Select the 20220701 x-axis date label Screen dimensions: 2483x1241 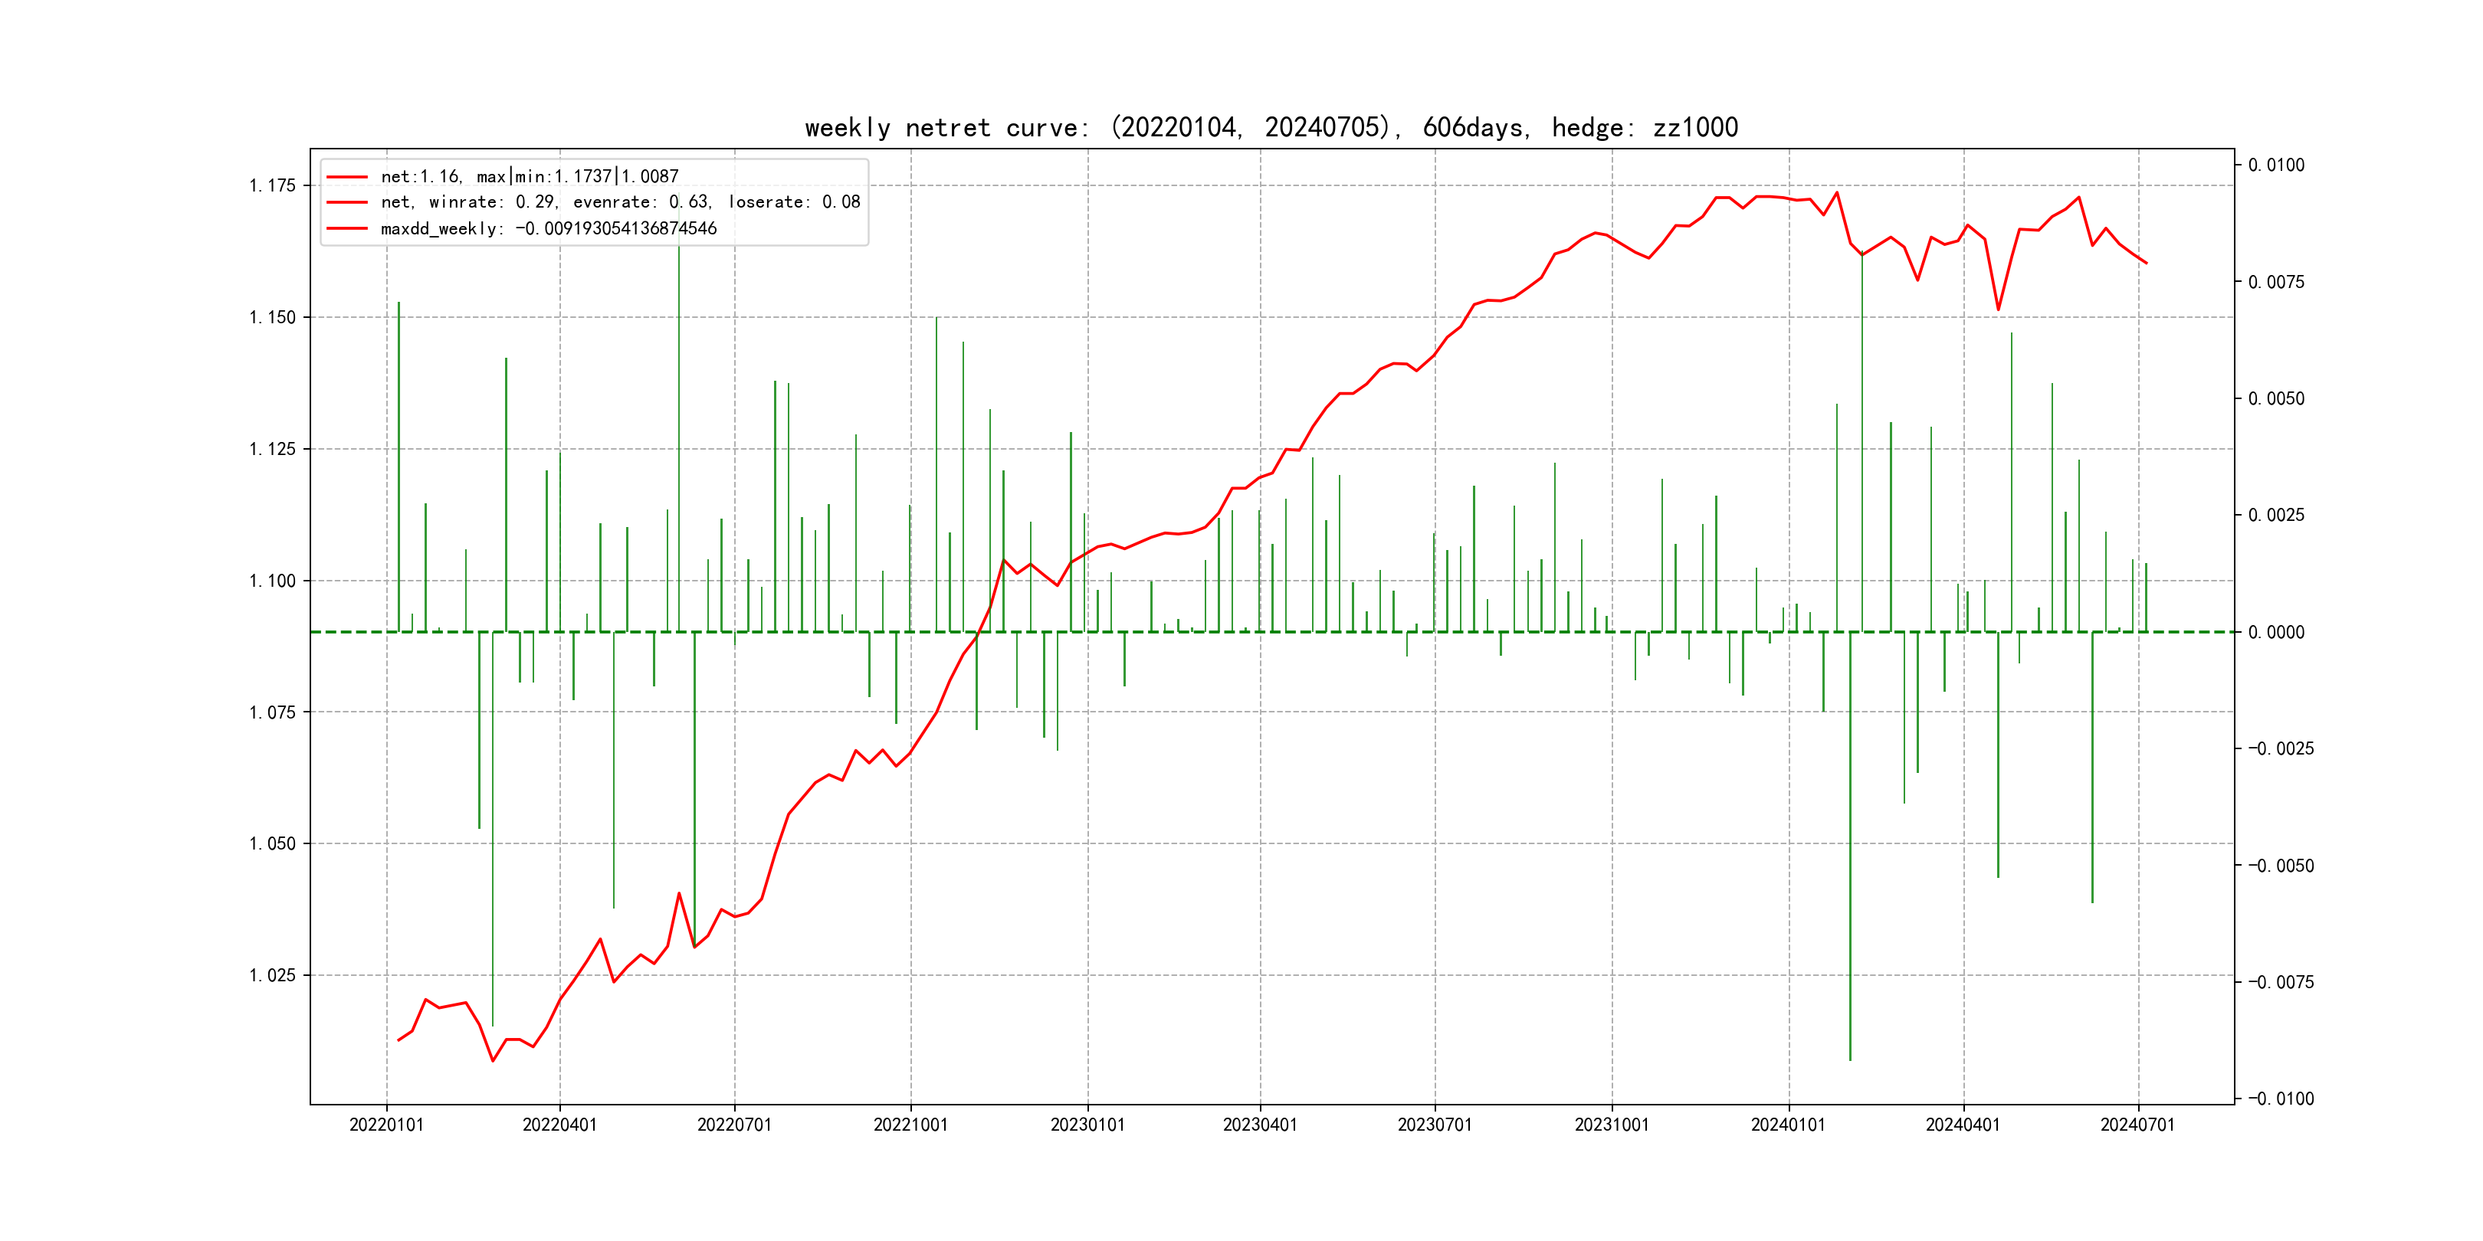pyautogui.click(x=734, y=1125)
